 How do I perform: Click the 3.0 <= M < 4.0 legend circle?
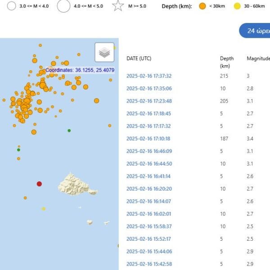[x=11, y=6]
